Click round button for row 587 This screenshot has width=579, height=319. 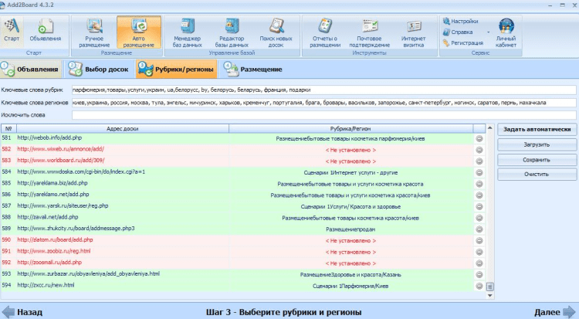point(479,207)
